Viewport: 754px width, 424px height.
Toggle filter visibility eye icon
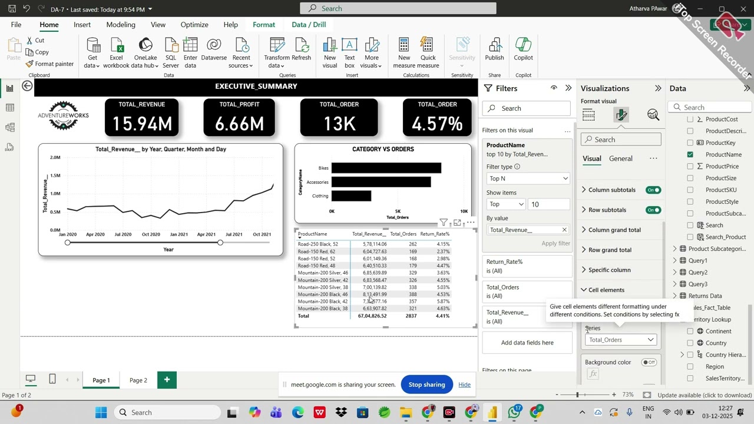(554, 88)
